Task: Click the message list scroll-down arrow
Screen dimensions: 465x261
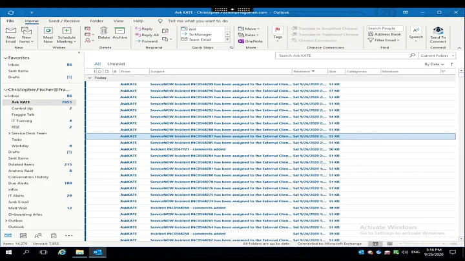Action: click(x=461, y=238)
